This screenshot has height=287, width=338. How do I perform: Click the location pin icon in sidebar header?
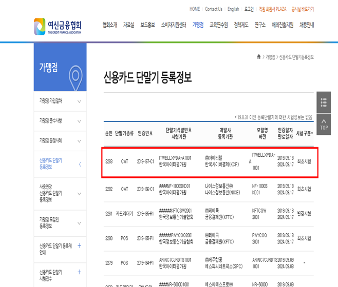(76, 78)
